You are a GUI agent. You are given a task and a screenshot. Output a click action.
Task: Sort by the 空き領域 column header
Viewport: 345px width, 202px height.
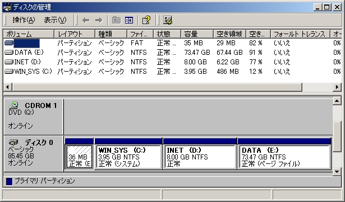pos(229,34)
